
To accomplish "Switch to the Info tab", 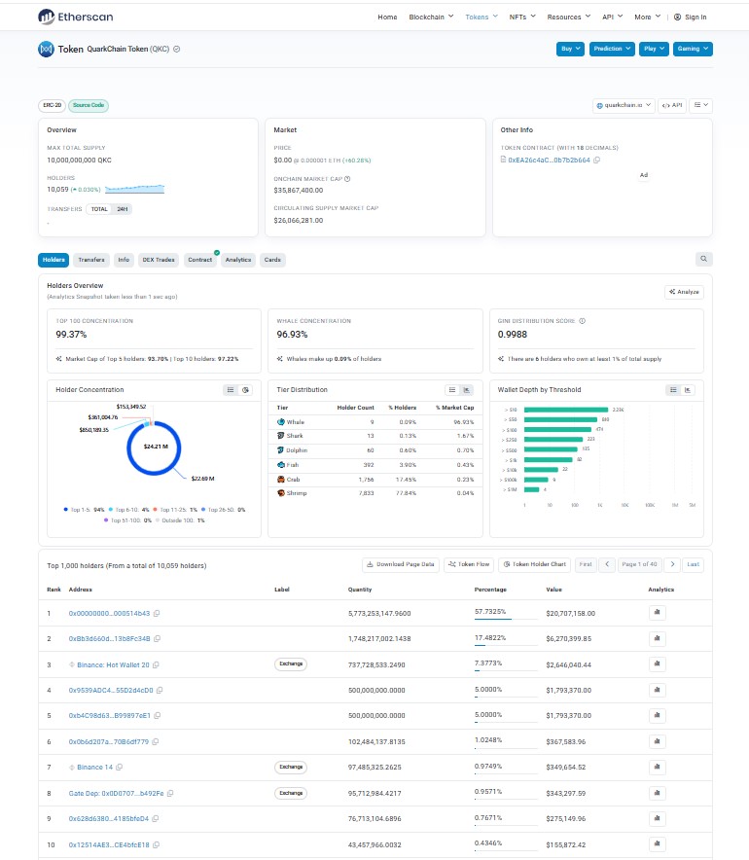I will [124, 260].
